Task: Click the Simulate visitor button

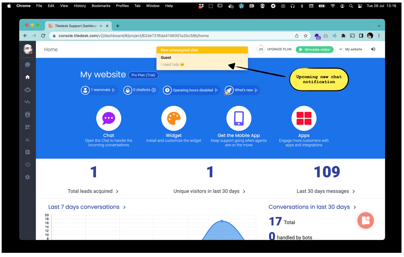Action: point(315,50)
